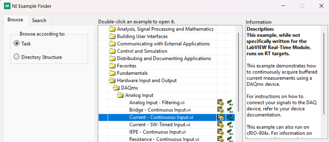Select IEPE - Continuous Input.vi
Screen dimensions: 329x142
pos(157,132)
